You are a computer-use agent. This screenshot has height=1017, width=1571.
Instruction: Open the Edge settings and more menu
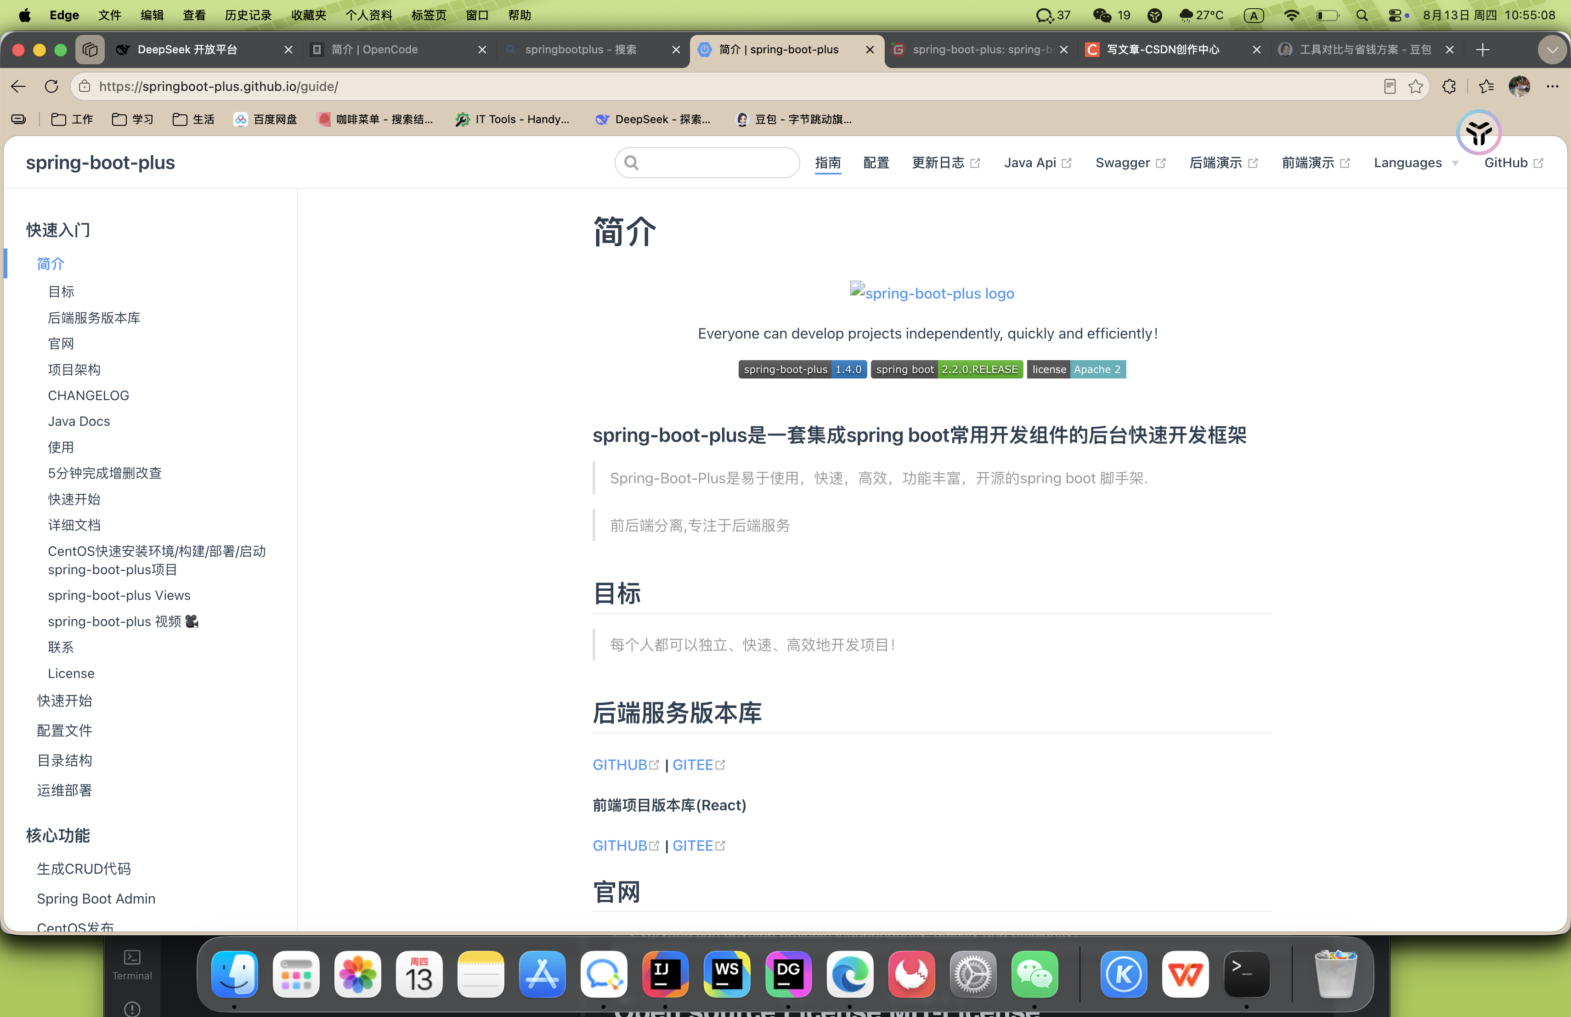coord(1553,86)
